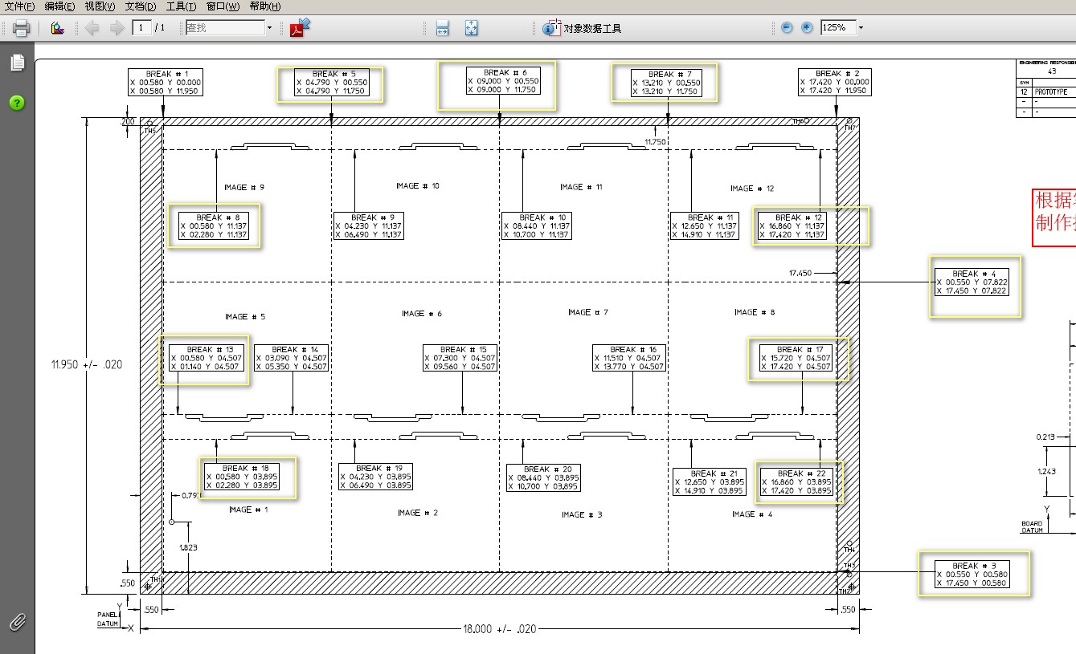1076x654 pixels.
Task: Expand the find search dropdown arrow
Action: tap(269, 28)
